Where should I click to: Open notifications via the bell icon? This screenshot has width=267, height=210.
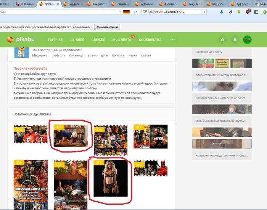235,40
